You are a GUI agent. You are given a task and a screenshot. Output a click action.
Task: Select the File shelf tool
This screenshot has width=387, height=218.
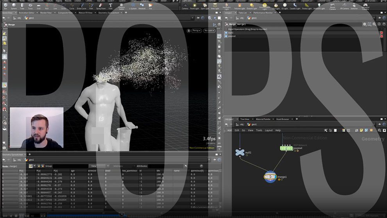click(x=150, y=6)
